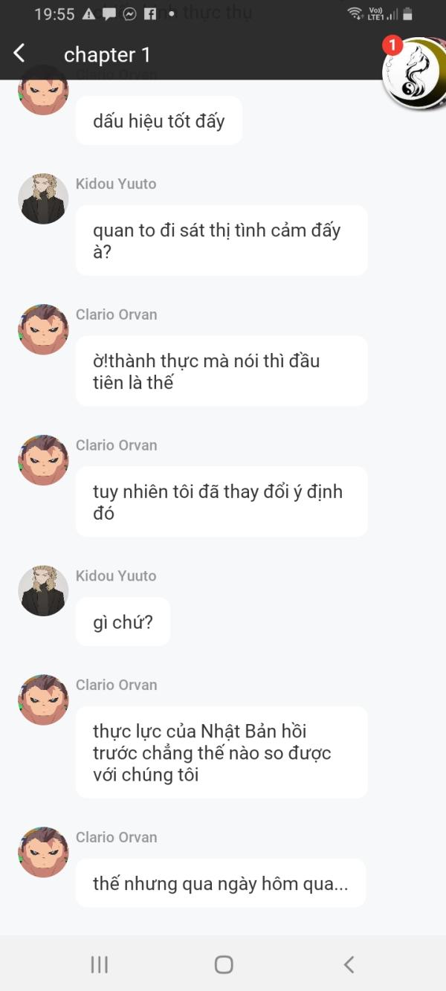Tap the warning triangle status icon
Viewport: 446px width, 991px height.
(x=89, y=14)
